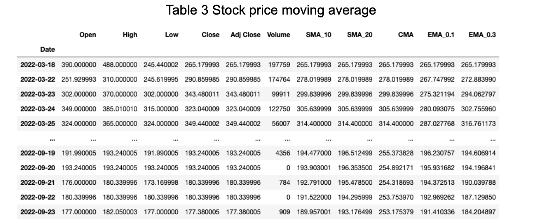
Task: Click the table title 'Stock price moving average'
Action: pos(294,10)
